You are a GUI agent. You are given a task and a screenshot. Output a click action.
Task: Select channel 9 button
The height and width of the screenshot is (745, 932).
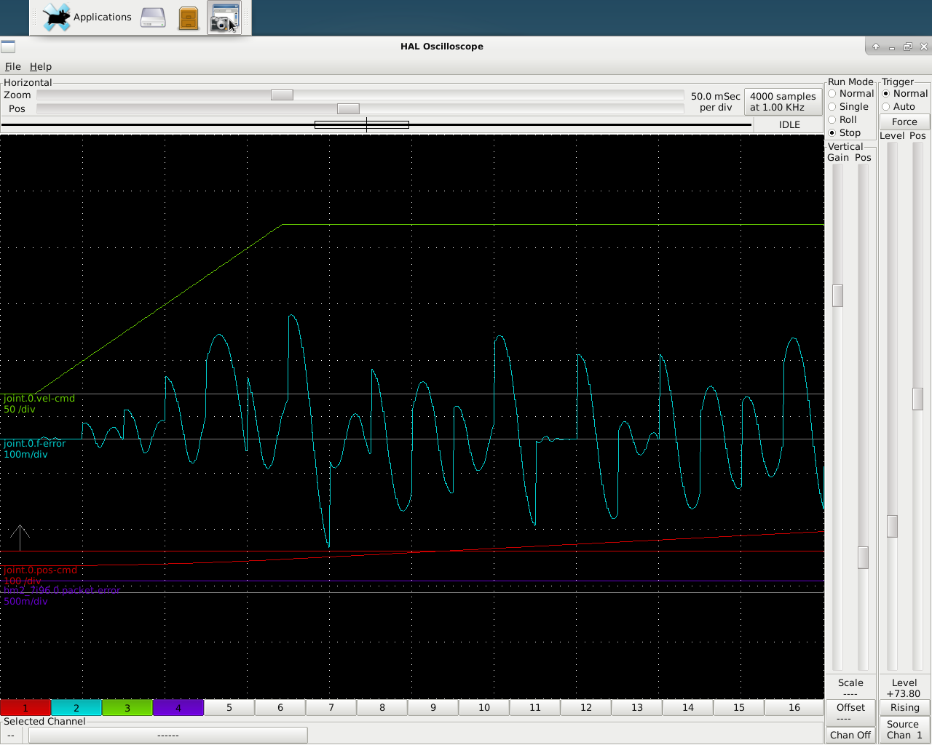[433, 708]
